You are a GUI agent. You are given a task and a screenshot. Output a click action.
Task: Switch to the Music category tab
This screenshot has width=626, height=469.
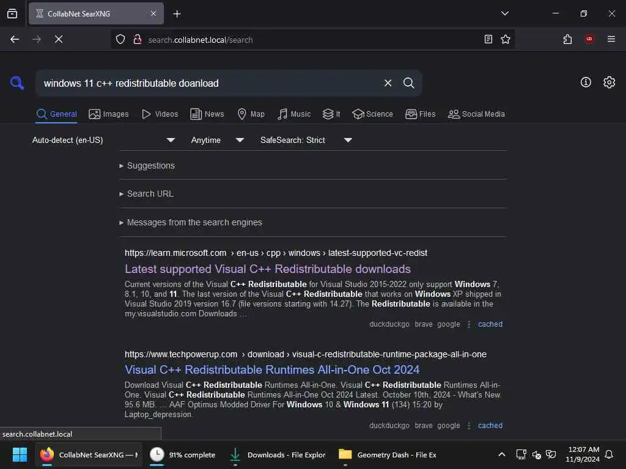(294, 114)
